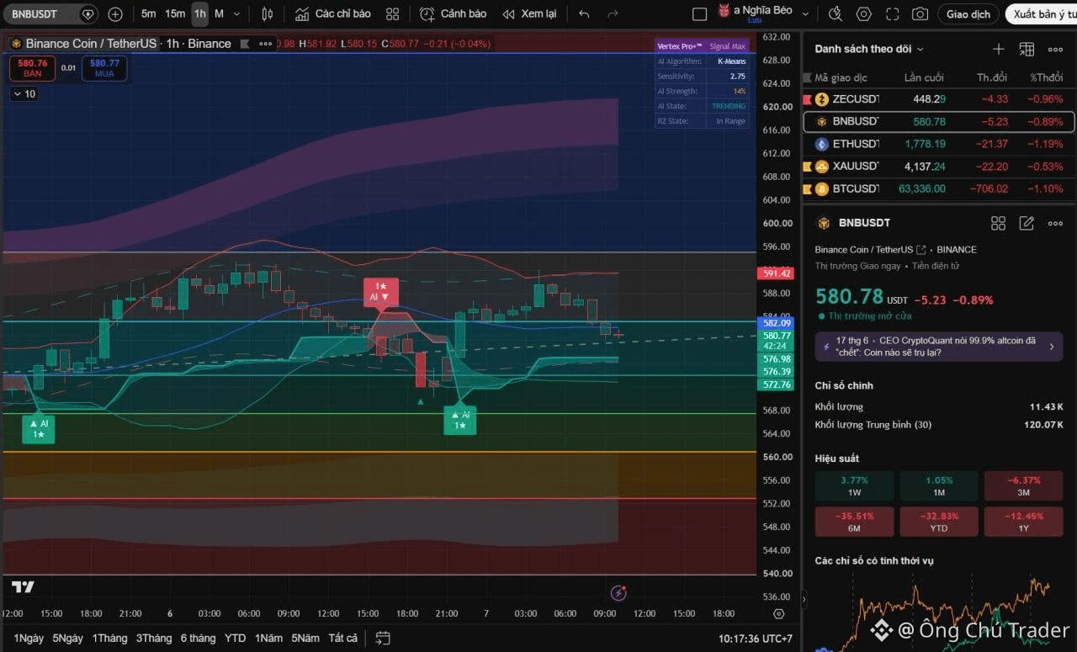
Task: Select the 1Năm date range
Action: tap(268, 639)
